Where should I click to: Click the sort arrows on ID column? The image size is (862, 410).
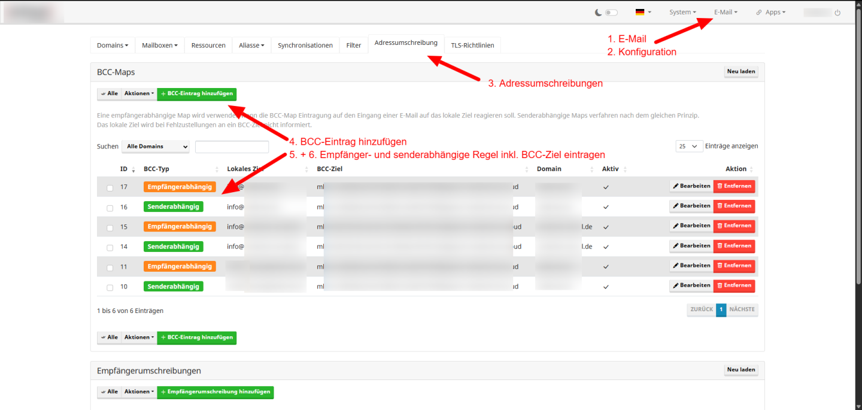click(133, 169)
